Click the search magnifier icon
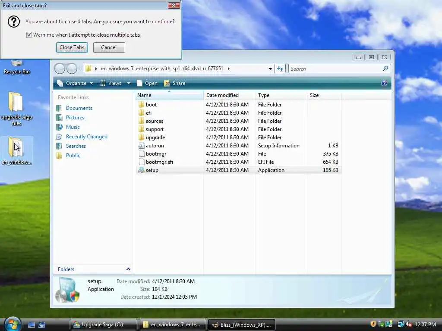 (385, 69)
